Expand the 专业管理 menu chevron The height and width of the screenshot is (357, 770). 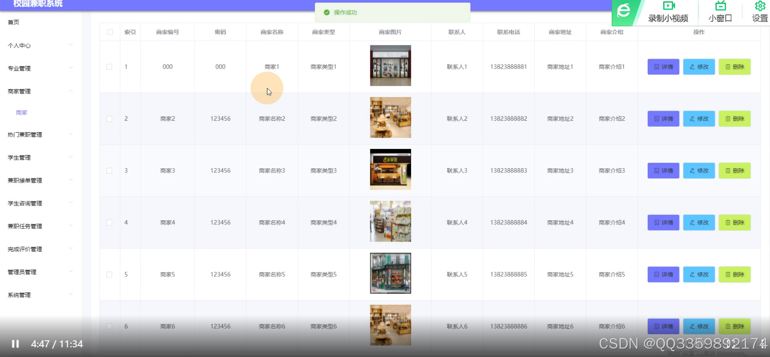click(x=71, y=68)
